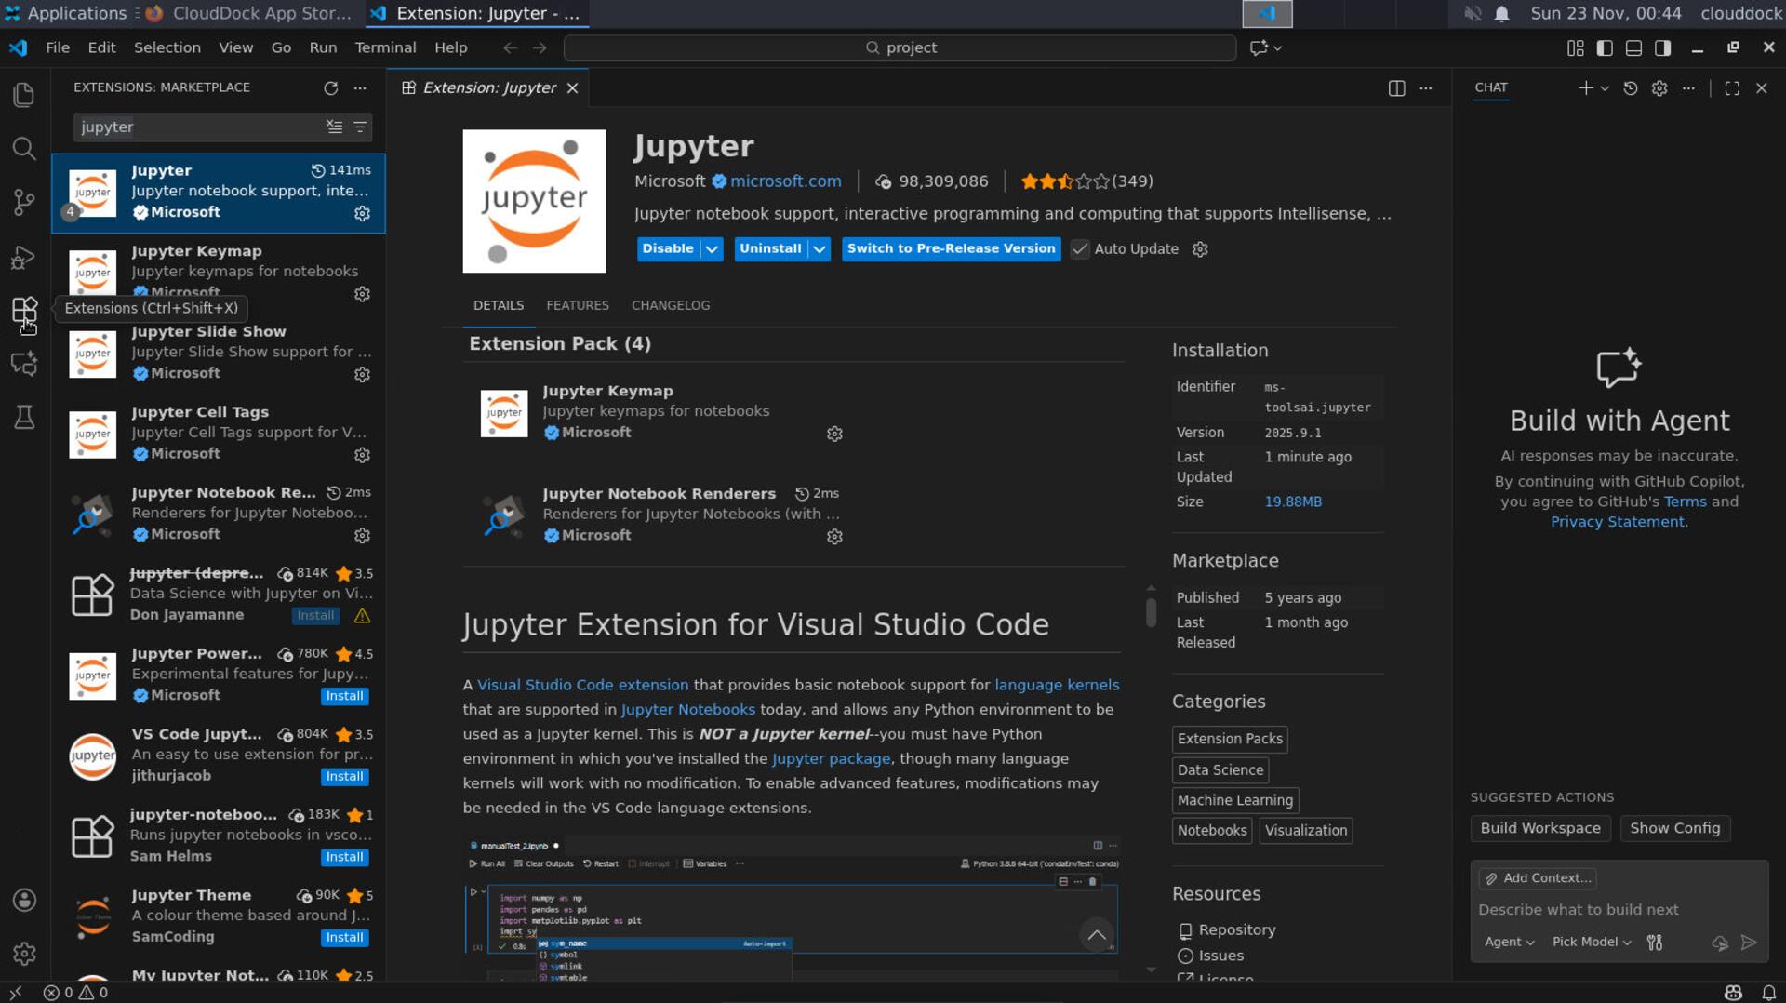Screen dimensions: 1786x1003
Task: Open the Uninstall dropdown arrow
Action: (819, 249)
